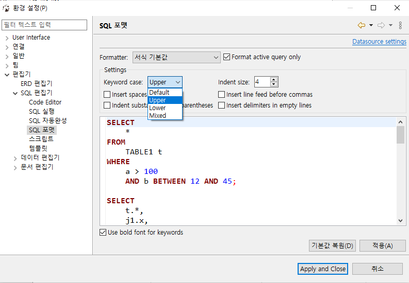
Task: Choose Lower from keyword case list
Action: click(x=157, y=108)
